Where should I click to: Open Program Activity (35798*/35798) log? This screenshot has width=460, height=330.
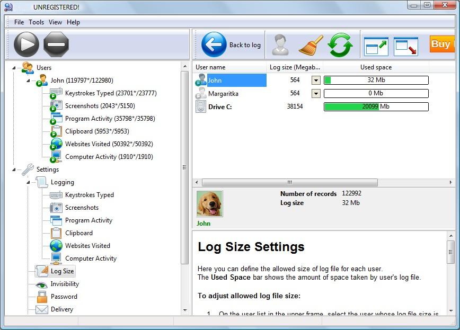pos(110,119)
